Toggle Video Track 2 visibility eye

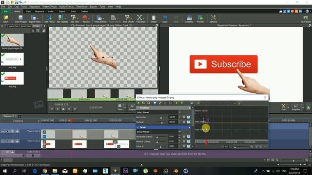(7, 131)
